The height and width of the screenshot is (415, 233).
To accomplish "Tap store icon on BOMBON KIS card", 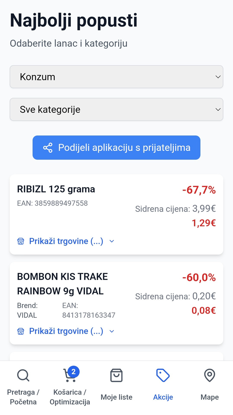I will coord(21,331).
